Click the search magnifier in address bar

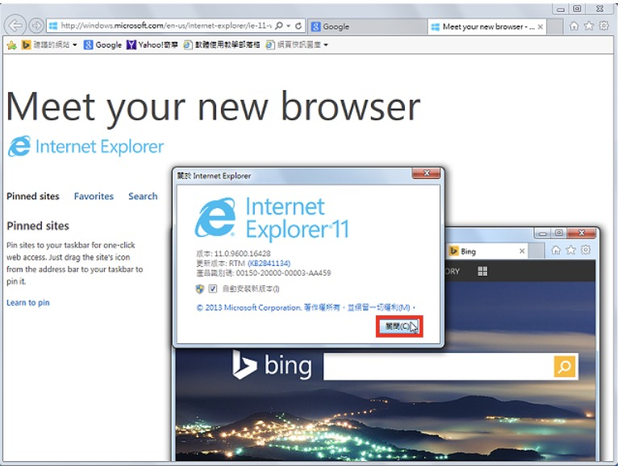click(x=279, y=26)
